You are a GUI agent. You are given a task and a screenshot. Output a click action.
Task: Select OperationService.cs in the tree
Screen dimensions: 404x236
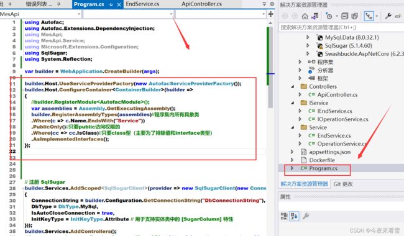(342, 143)
